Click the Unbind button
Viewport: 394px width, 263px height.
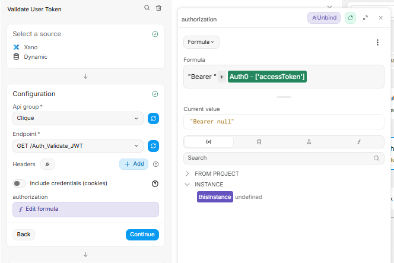tap(324, 18)
